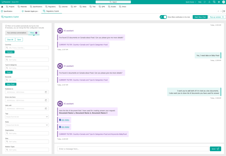Click the Home icon in navigation bar
Image resolution: width=226 pixels, height=156 pixels.
tap(2, 7)
